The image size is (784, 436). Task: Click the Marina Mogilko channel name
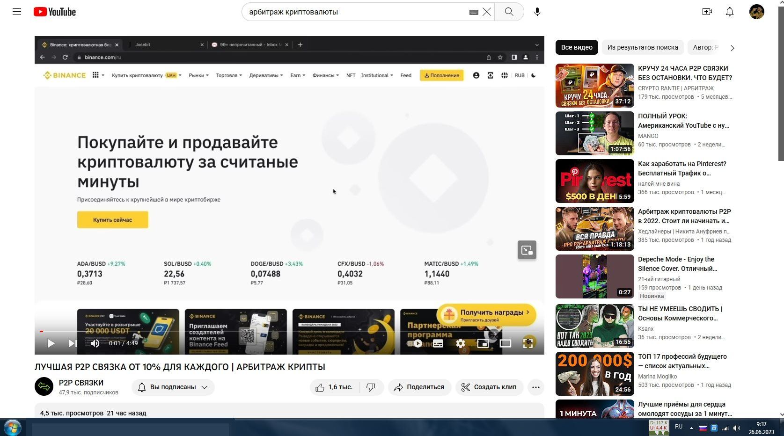[x=657, y=377]
